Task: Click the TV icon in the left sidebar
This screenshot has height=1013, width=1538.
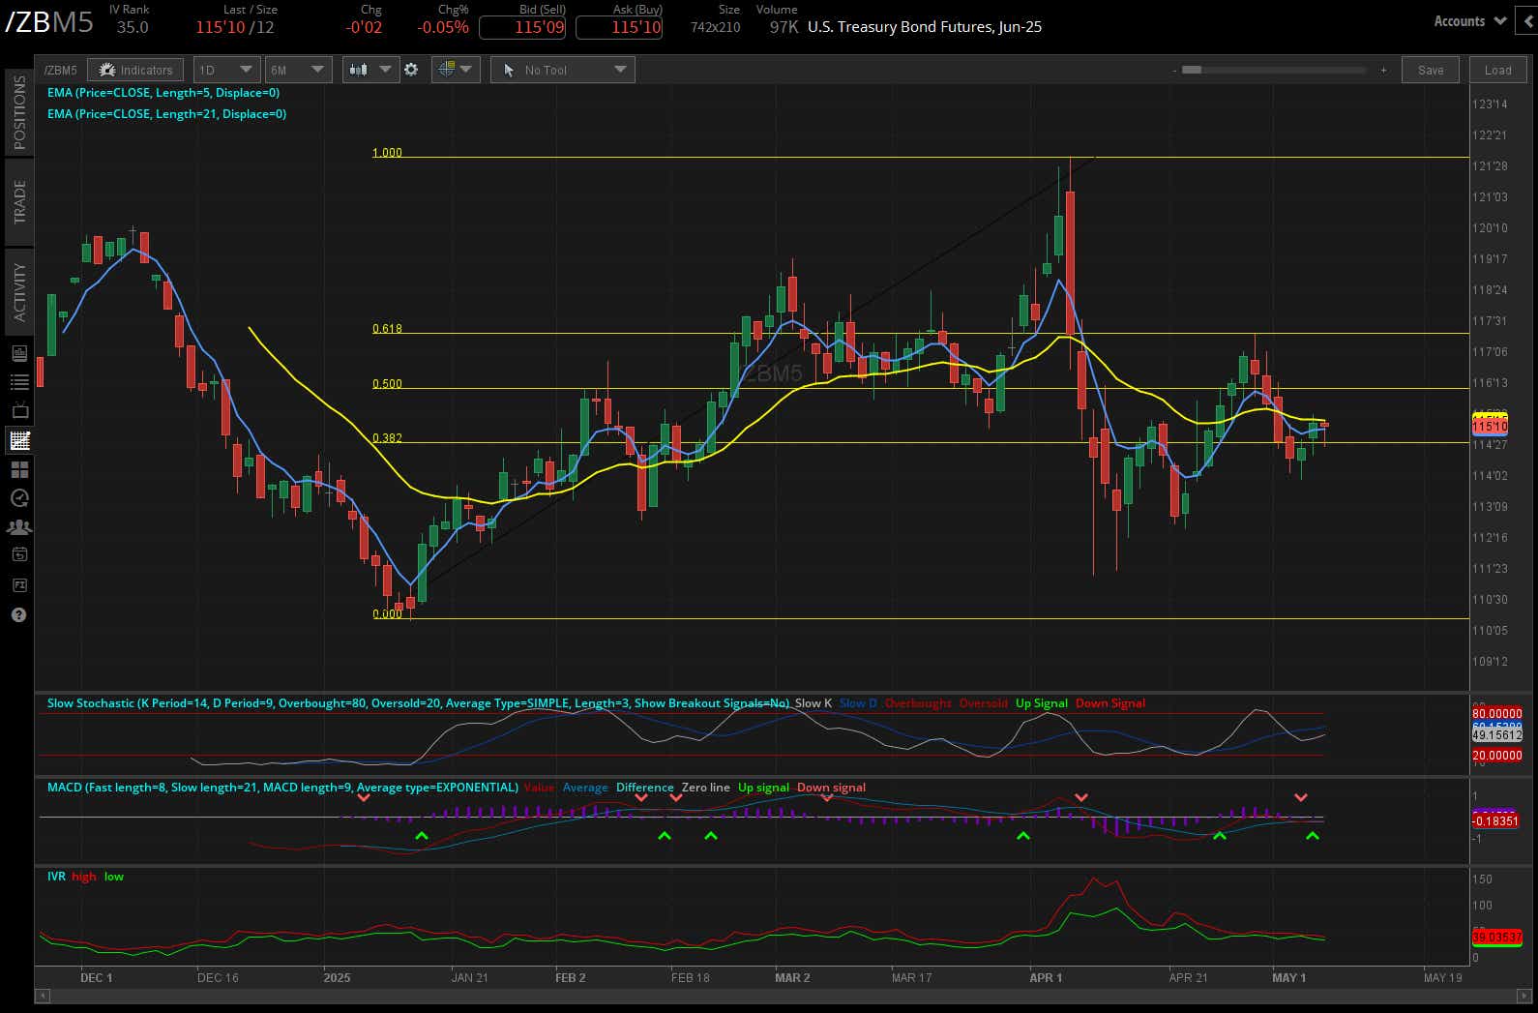Action: tap(18, 411)
